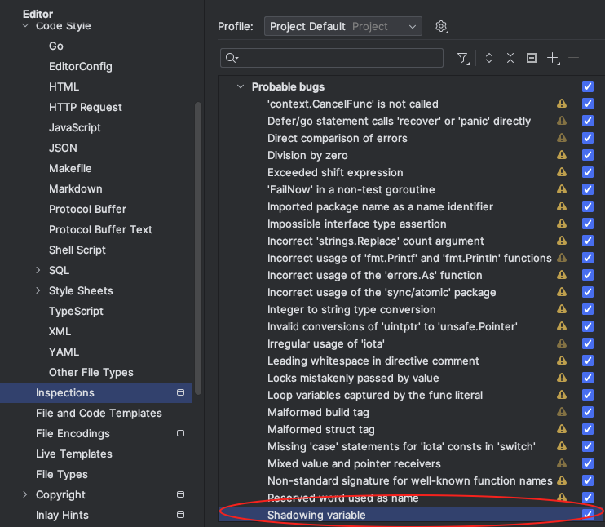
Task: Collapse the Probable bugs group
Action: 240,87
